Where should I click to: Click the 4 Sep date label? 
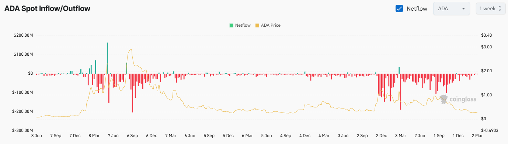(286, 136)
